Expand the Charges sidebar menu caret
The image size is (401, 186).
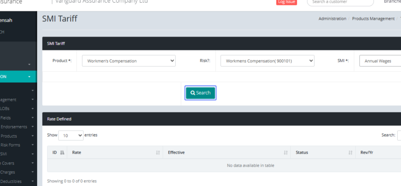click(32, 173)
